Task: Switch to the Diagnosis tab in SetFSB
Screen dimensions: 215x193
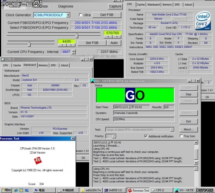Action: pos(66,6)
